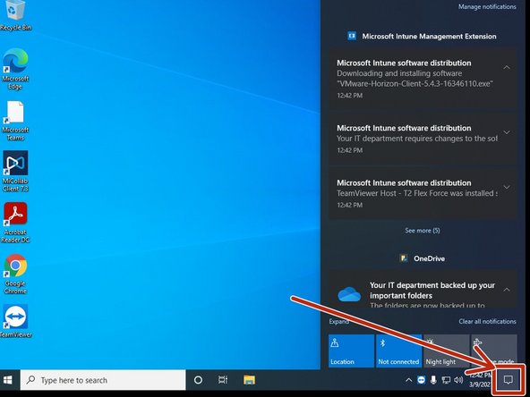530x397 pixels.
Task: Click the taskbar clock showing 12:42 PM
Action: point(480,380)
